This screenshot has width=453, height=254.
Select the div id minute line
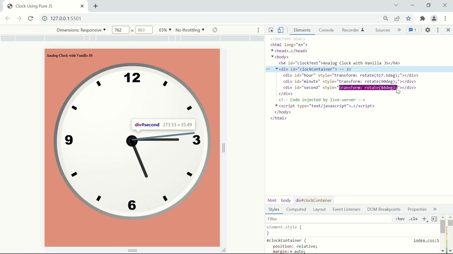coord(349,81)
